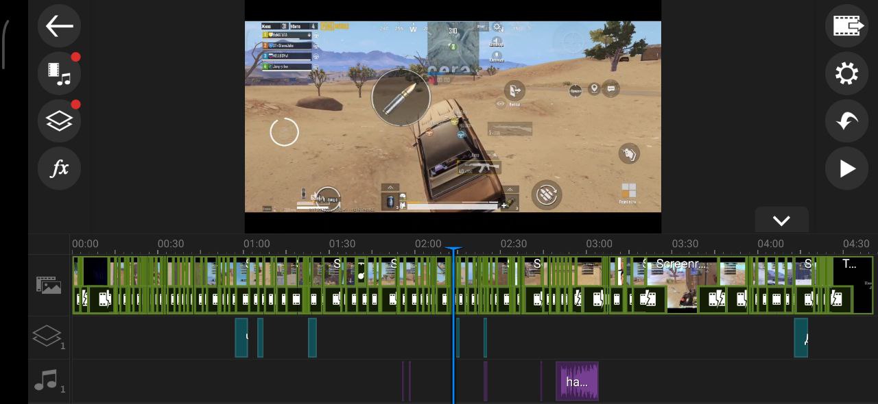Jump to 00:30 on the ruler

point(171,244)
